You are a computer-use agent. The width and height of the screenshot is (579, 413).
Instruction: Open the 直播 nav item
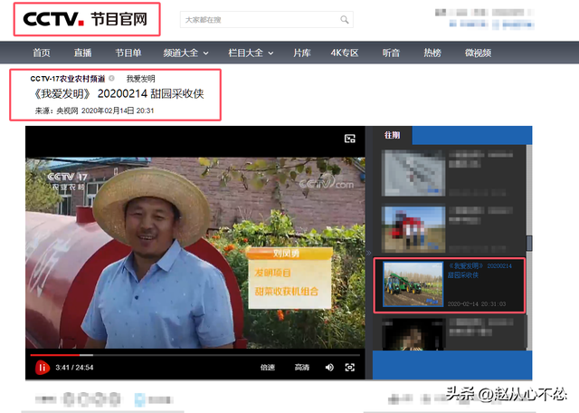[x=82, y=53]
